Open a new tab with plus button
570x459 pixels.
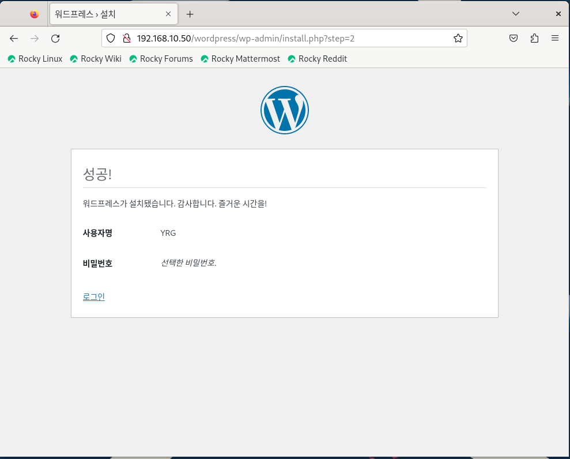coord(190,14)
